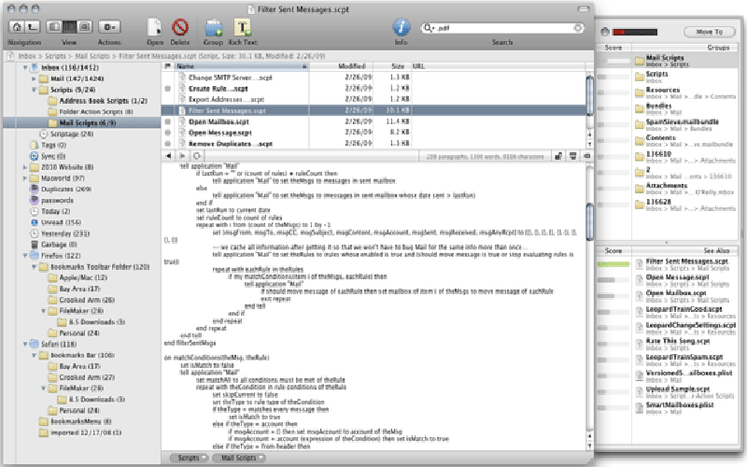
Task: Click the Sync item icon in sidebar
Action: click(x=35, y=156)
